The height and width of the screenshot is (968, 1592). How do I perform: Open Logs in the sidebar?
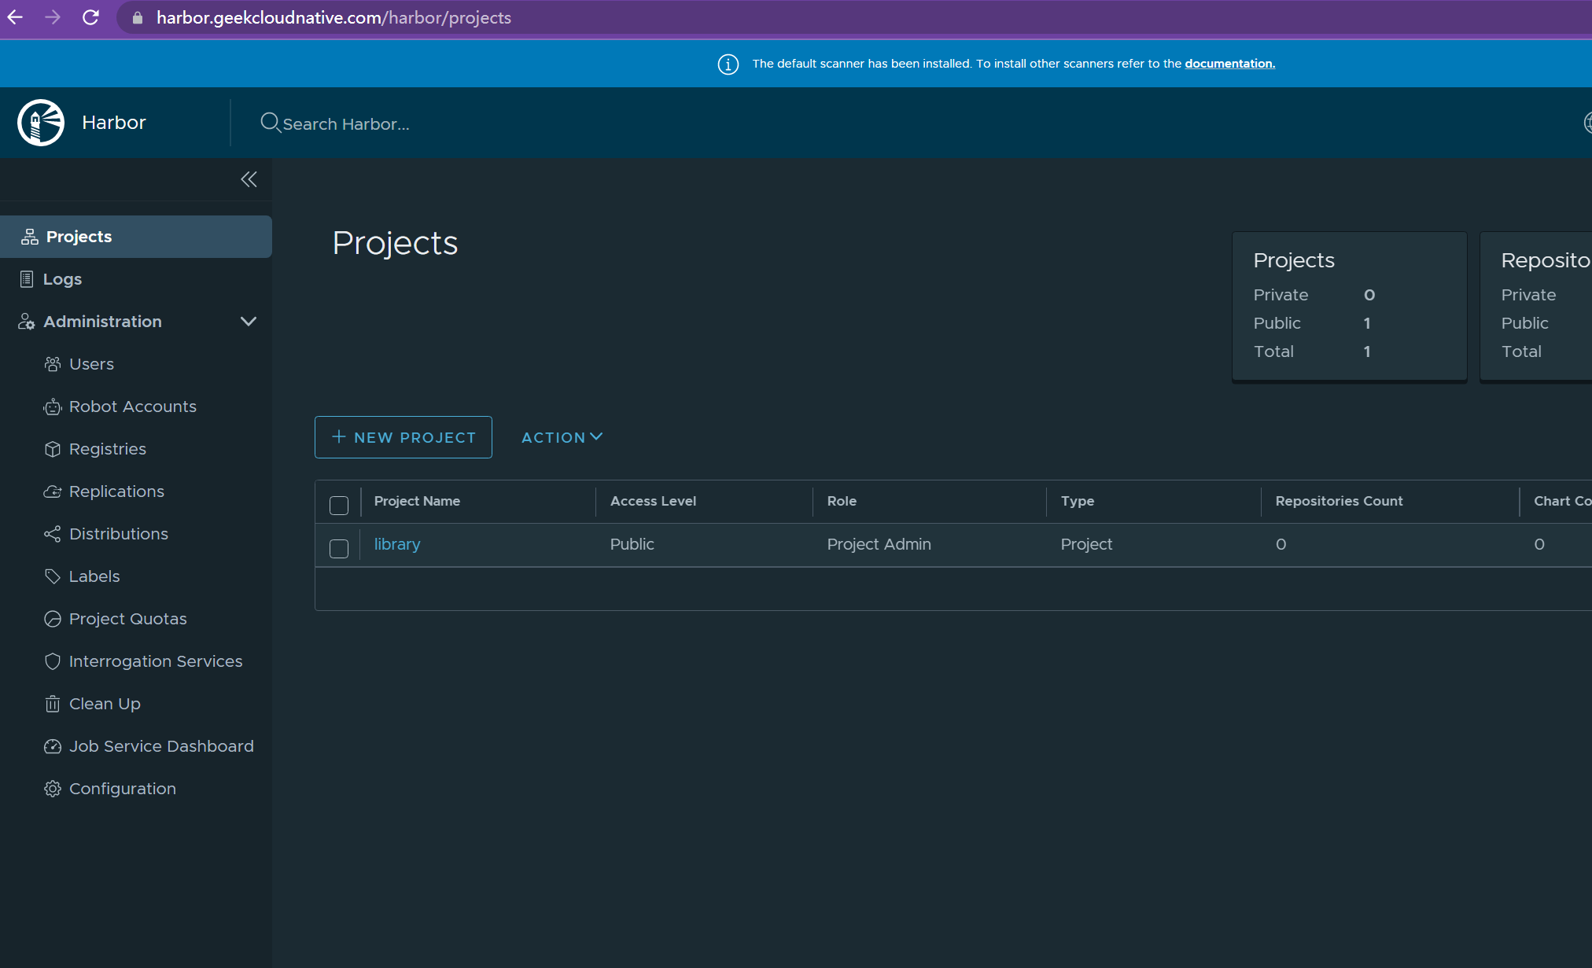[62, 279]
